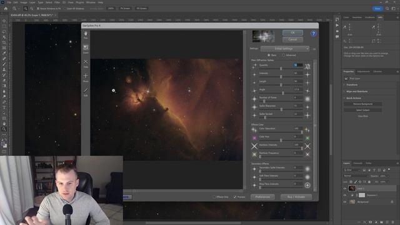Click the ring flare circle icon
The height and width of the screenshot is (225, 400).
point(307,186)
